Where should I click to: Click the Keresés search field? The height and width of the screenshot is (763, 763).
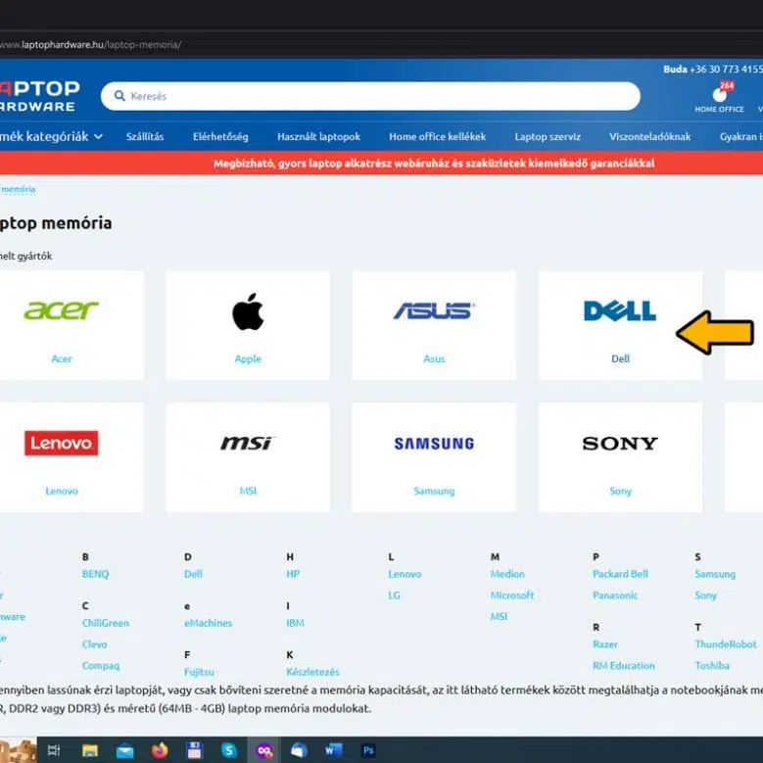370,96
